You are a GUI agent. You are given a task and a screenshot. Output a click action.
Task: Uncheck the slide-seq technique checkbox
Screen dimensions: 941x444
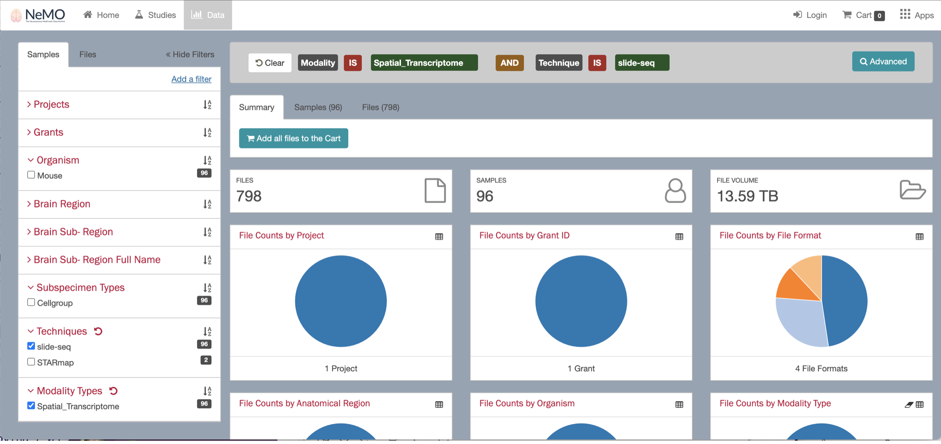coord(31,346)
